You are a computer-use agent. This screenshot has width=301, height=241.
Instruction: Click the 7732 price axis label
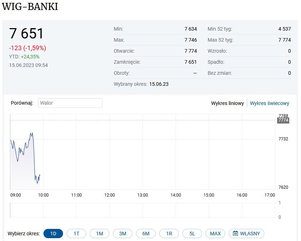pyautogui.click(x=283, y=139)
